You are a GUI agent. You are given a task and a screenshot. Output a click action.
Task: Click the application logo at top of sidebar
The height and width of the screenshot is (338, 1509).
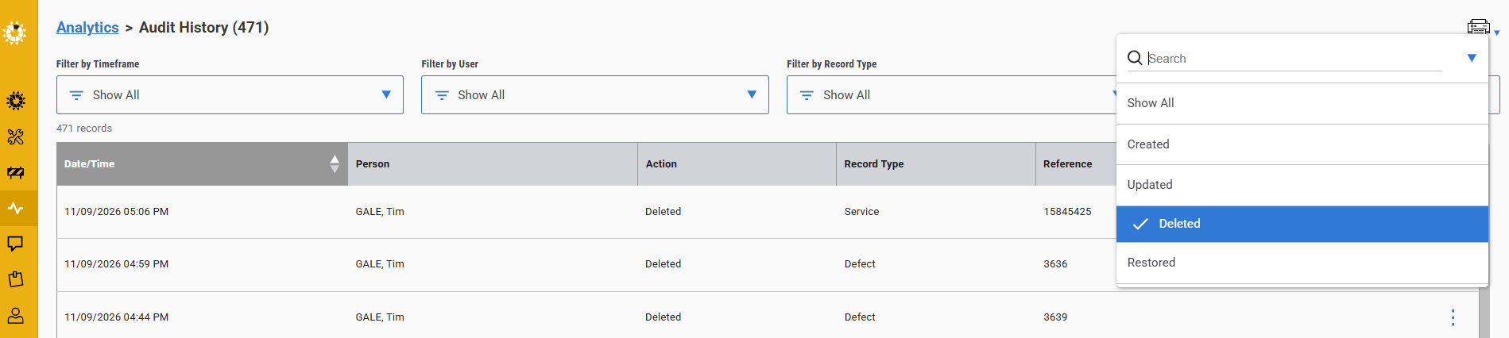click(x=14, y=33)
